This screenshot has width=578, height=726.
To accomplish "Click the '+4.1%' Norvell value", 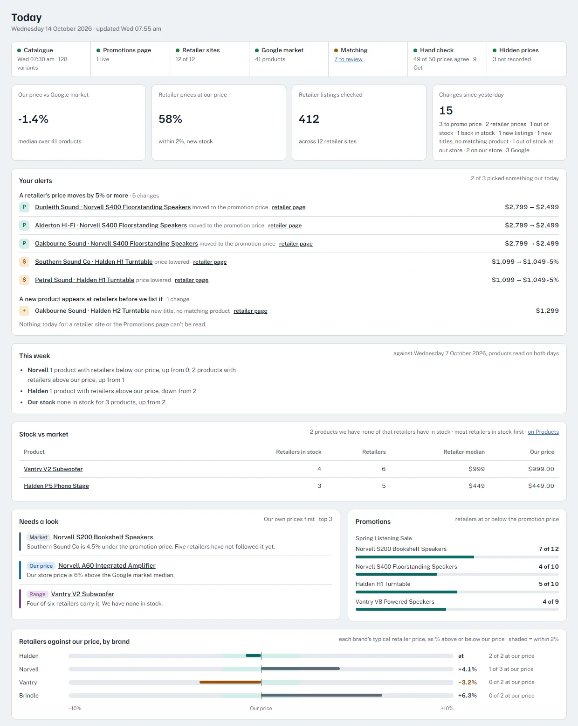I will (468, 669).
